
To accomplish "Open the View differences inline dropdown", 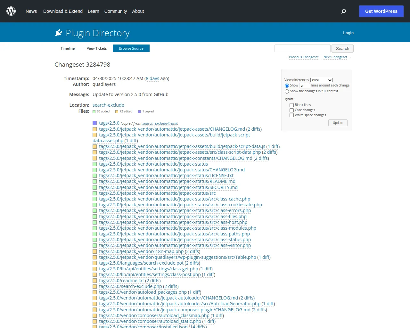I will (x=322, y=80).
